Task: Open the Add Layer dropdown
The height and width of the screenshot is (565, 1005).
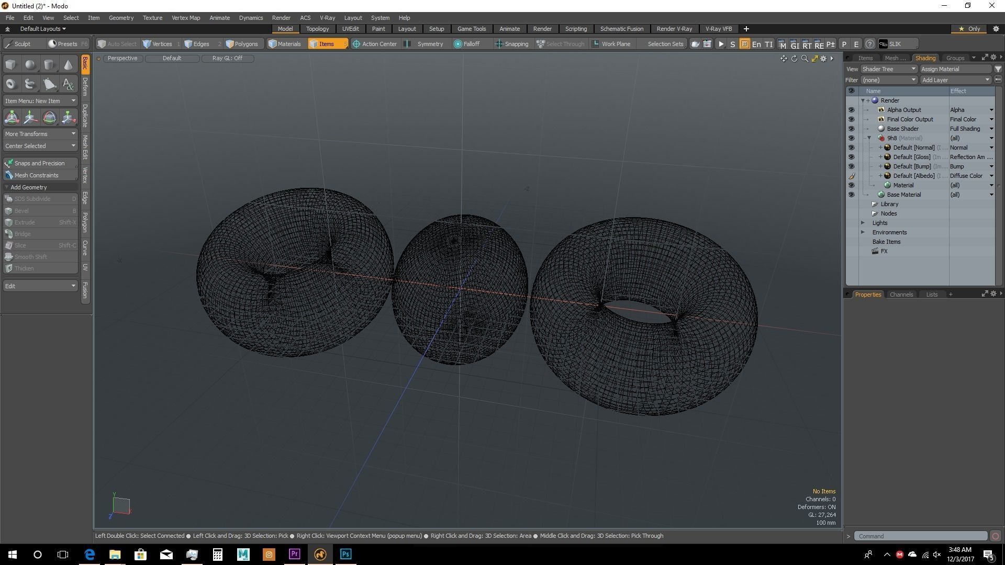Action: point(955,80)
